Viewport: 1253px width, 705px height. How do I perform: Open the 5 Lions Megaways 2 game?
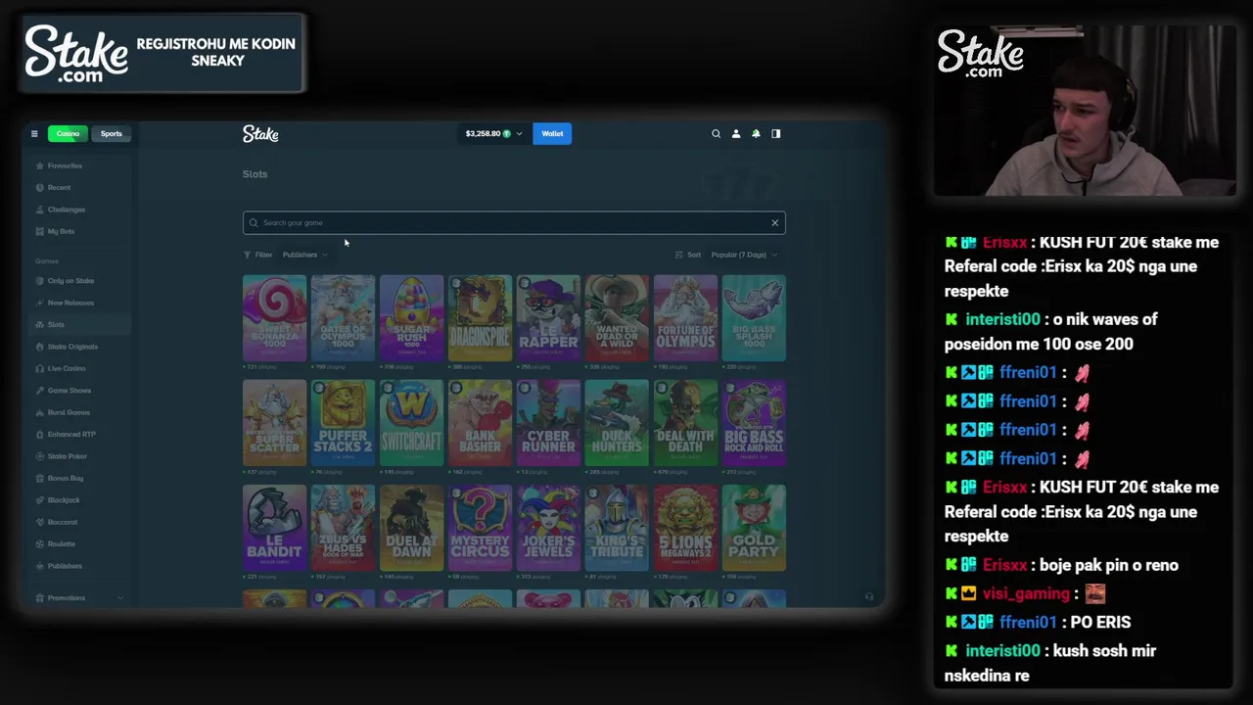(x=685, y=528)
